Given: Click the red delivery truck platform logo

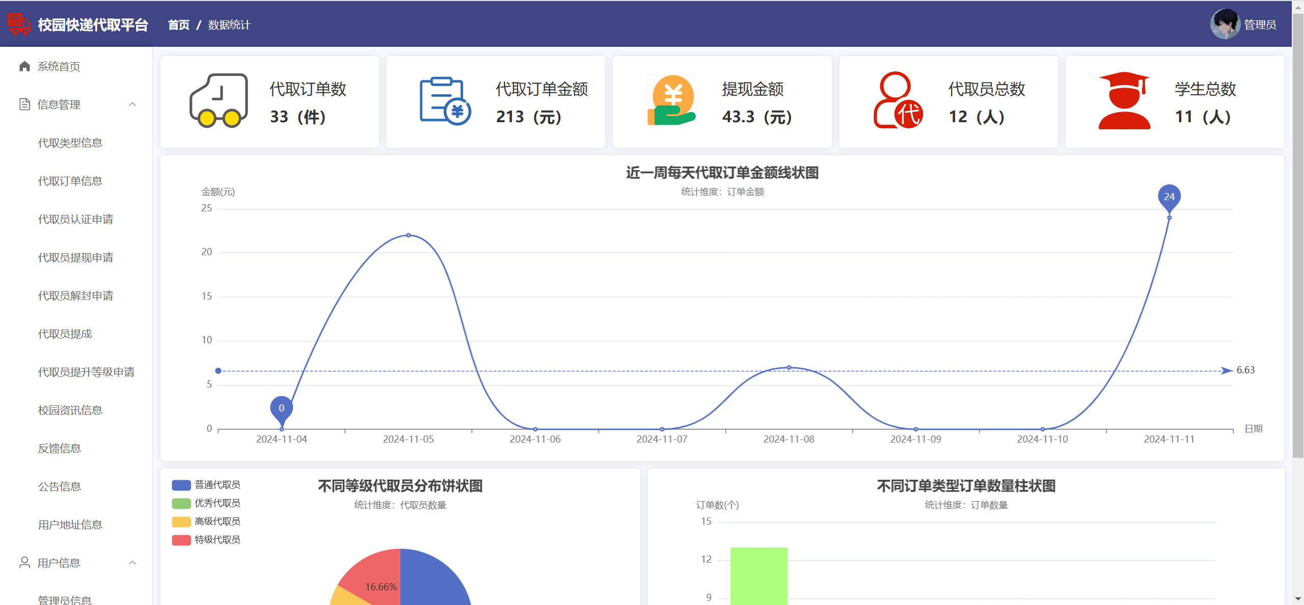Looking at the screenshot, I should tap(18, 24).
